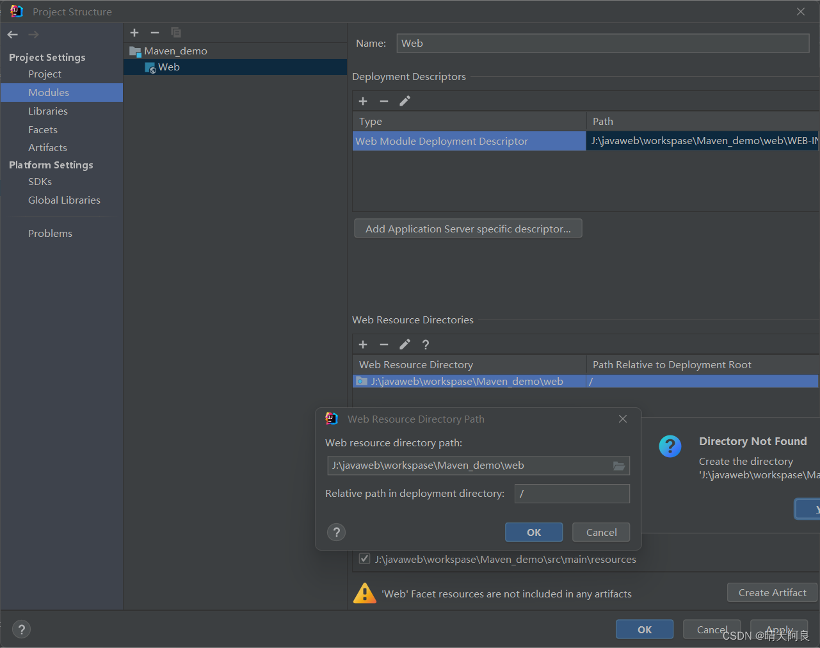Click Add Application Server specific descriptor button
This screenshot has height=648, width=820.
[x=468, y=229]
